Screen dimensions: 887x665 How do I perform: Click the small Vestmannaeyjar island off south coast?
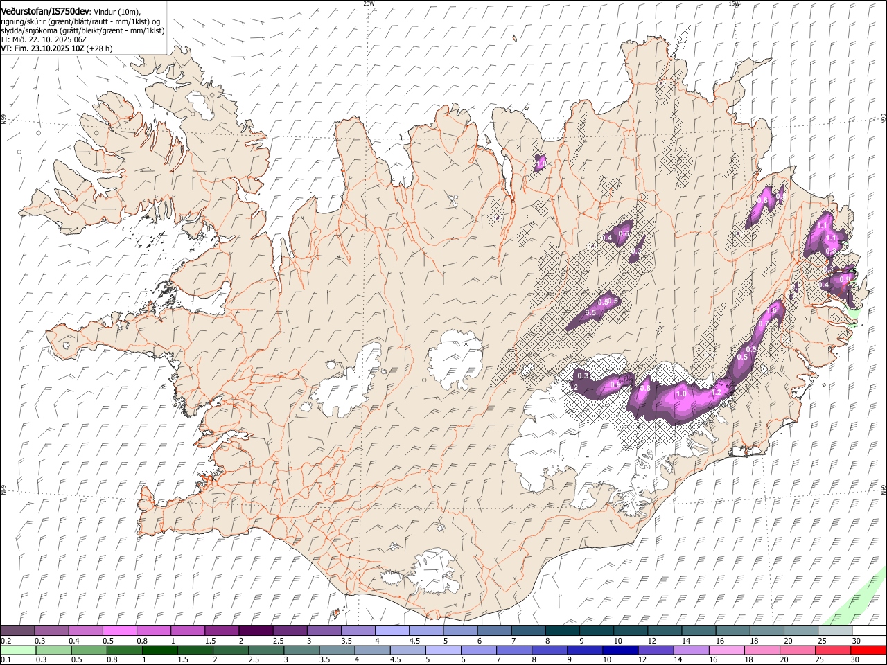(x=337, y=612)
